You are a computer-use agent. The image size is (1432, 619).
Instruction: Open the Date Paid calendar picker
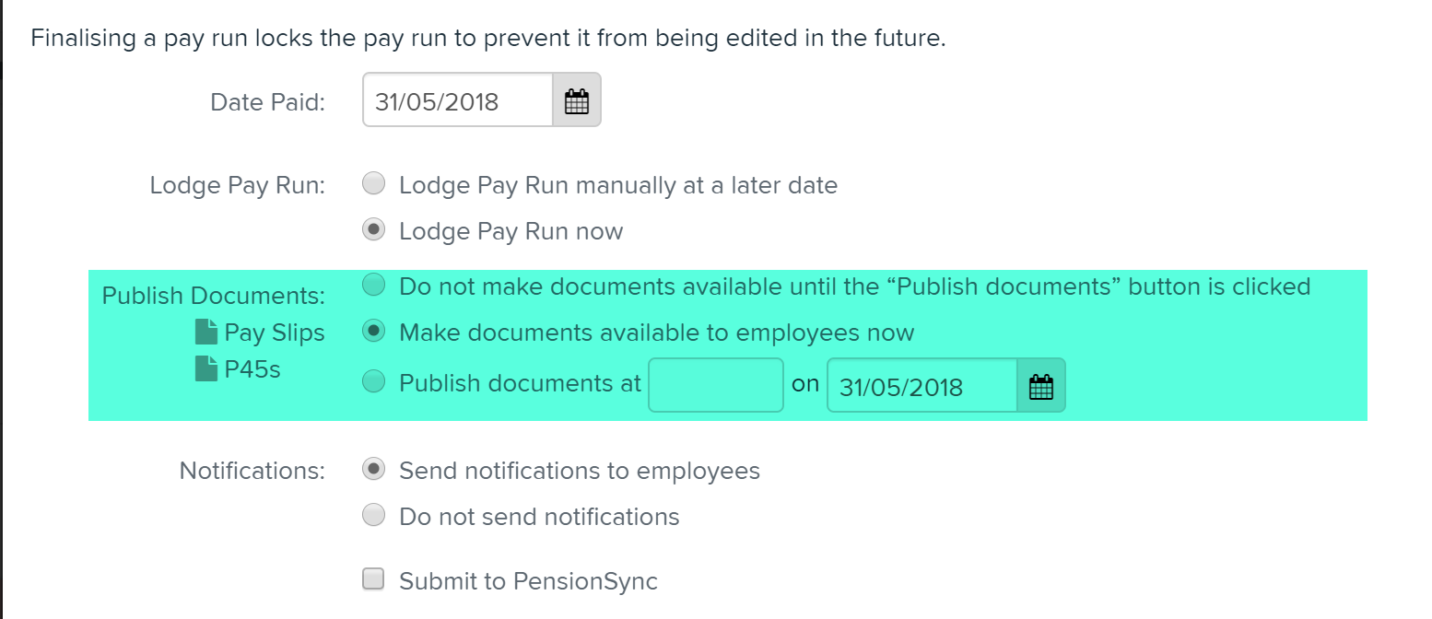pos(577,100)
